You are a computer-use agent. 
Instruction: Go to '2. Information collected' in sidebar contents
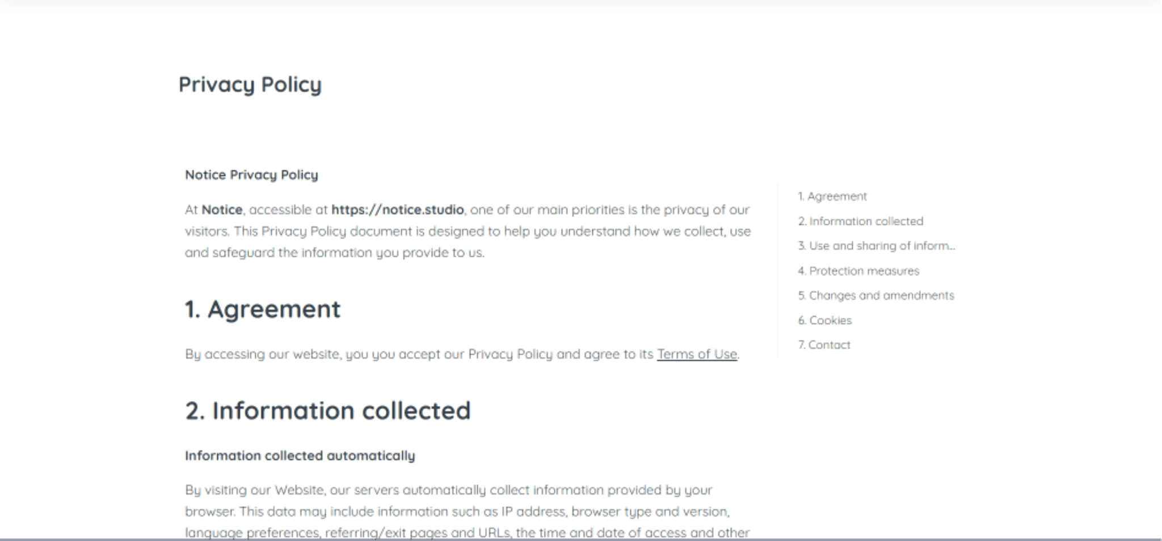click(x=861, y=221)
